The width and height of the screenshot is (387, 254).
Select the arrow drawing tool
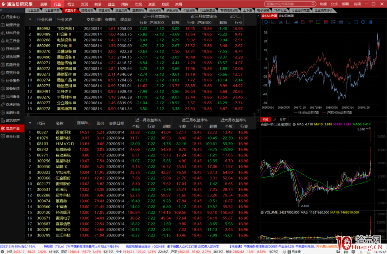(348, 22)
